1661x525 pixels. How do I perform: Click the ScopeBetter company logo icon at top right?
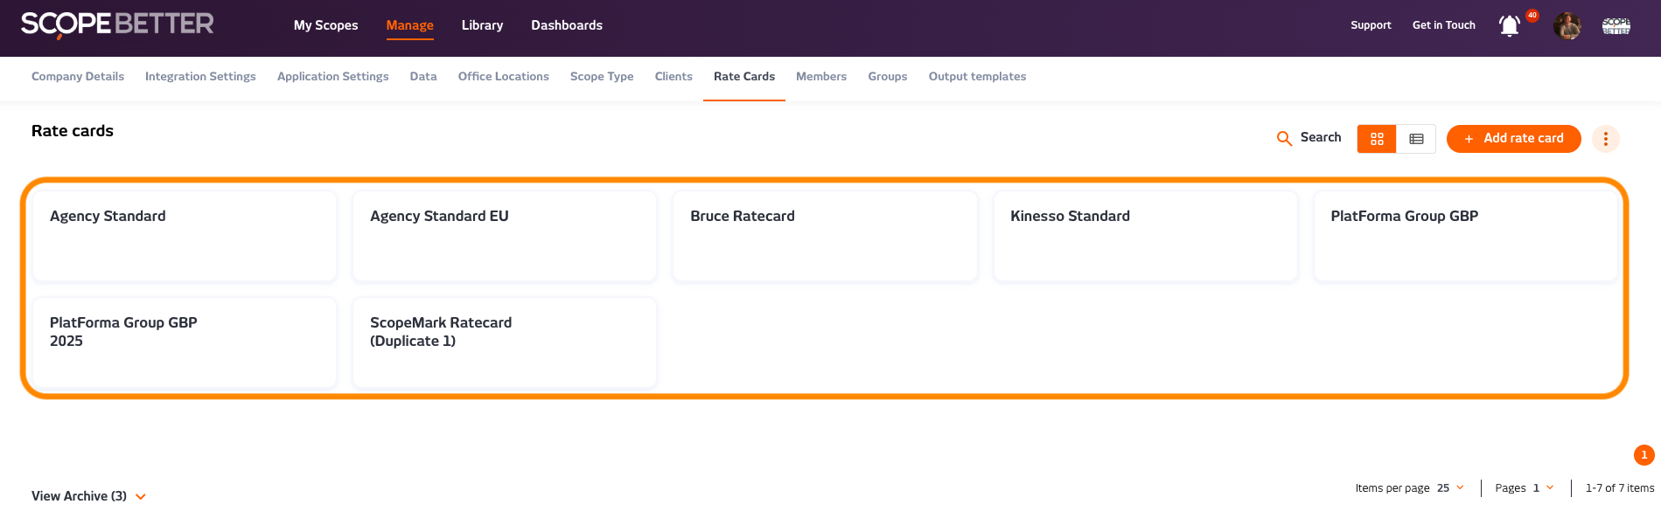pyautogui.click(x=1616, y=26)
